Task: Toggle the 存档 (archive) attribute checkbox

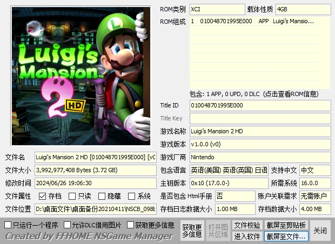Action: click(x=43, y=196)
